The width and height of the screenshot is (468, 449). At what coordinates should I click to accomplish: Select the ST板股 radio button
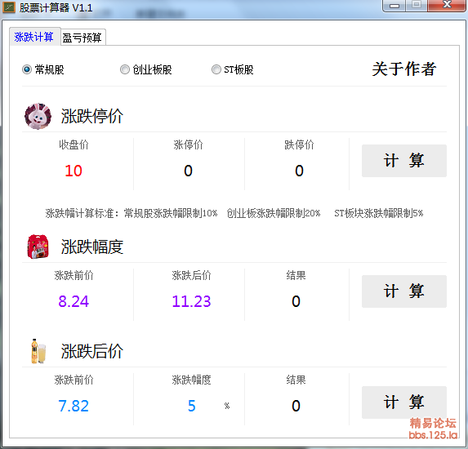point(216,69)
